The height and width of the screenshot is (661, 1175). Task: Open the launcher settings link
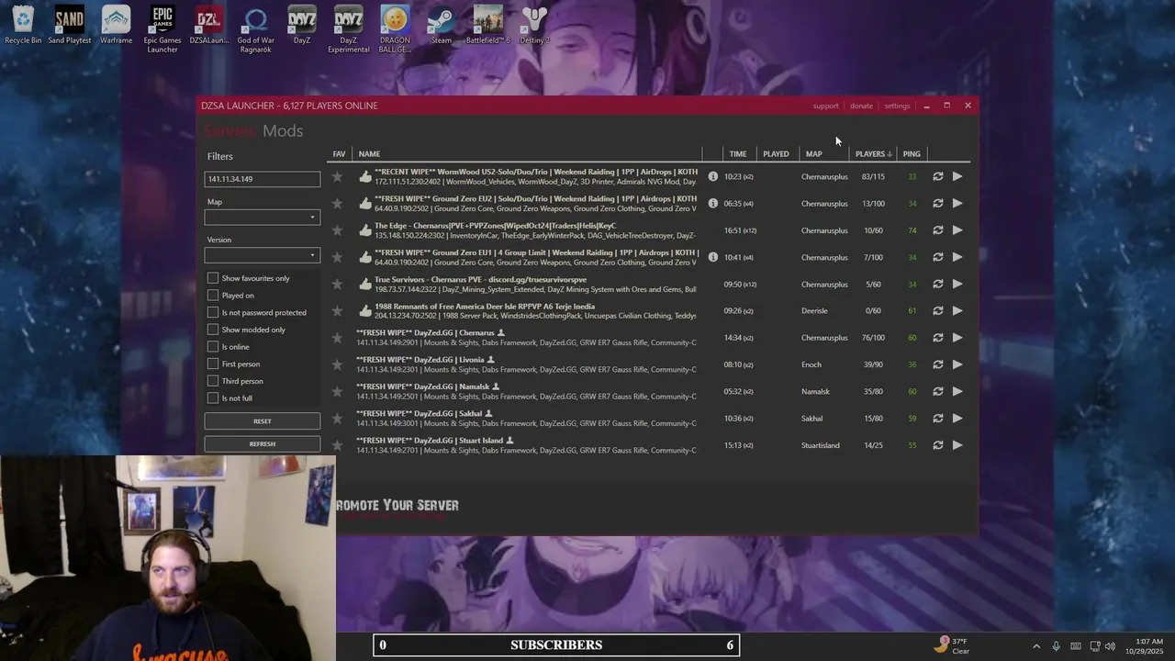(897, 106)
